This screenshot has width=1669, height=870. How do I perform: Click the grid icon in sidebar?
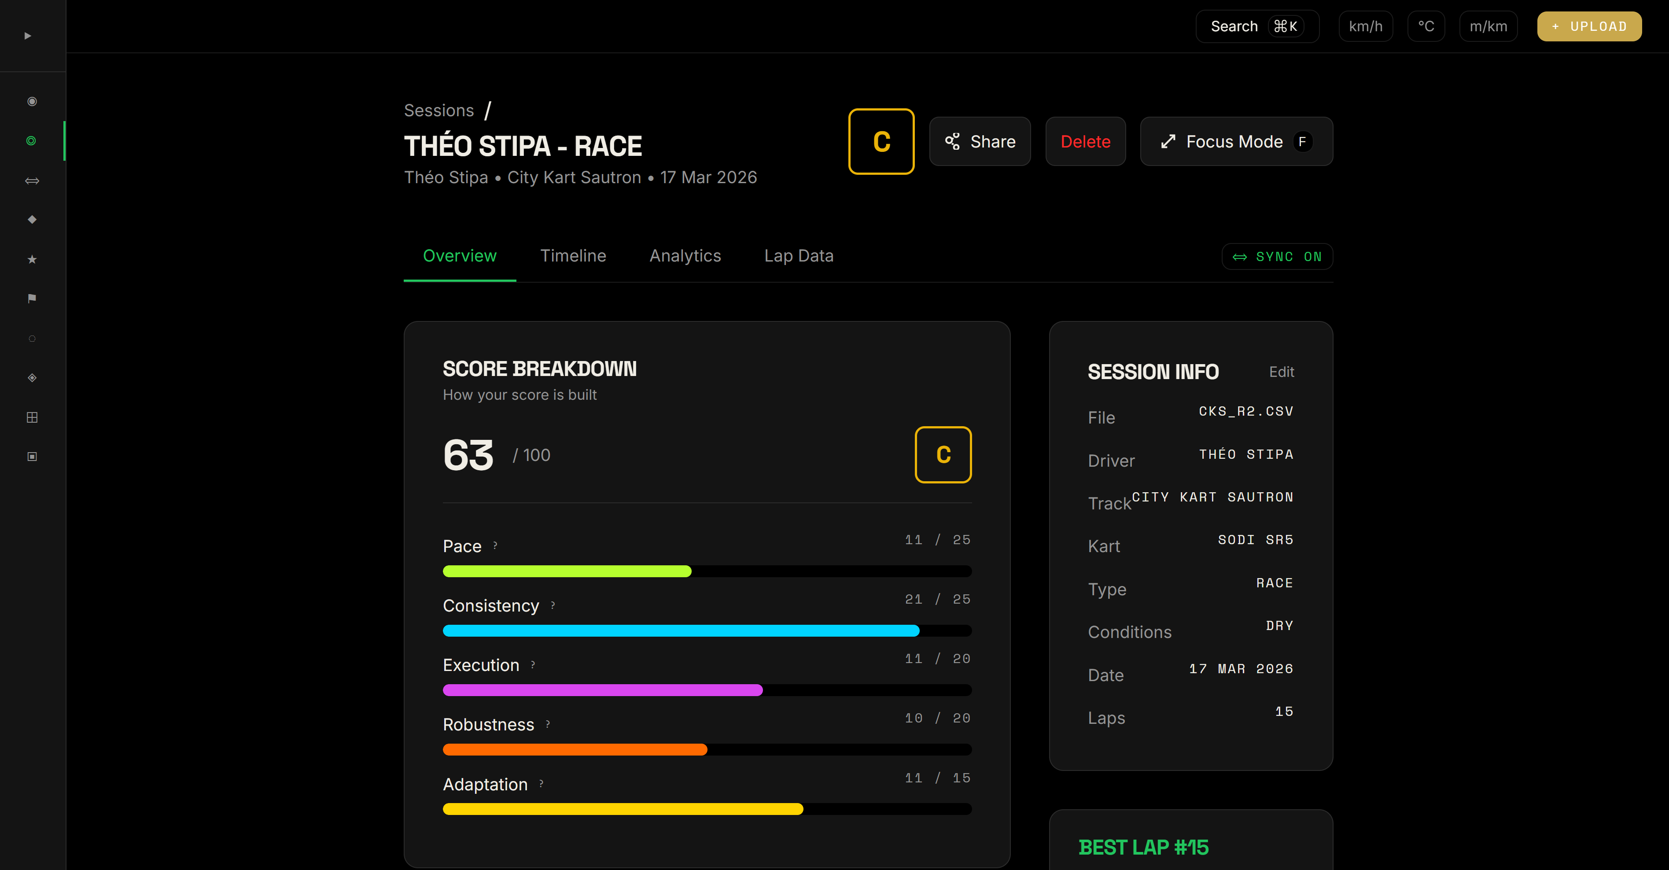(x=32, y=417)
